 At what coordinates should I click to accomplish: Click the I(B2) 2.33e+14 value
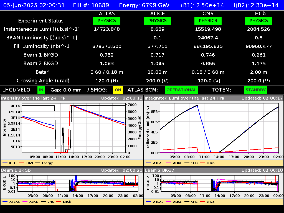coord(256,5)
